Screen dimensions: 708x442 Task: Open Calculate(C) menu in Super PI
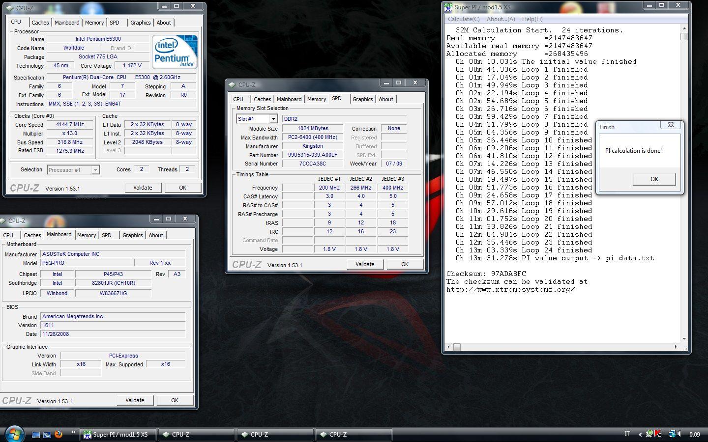click(x=464, y=19)
